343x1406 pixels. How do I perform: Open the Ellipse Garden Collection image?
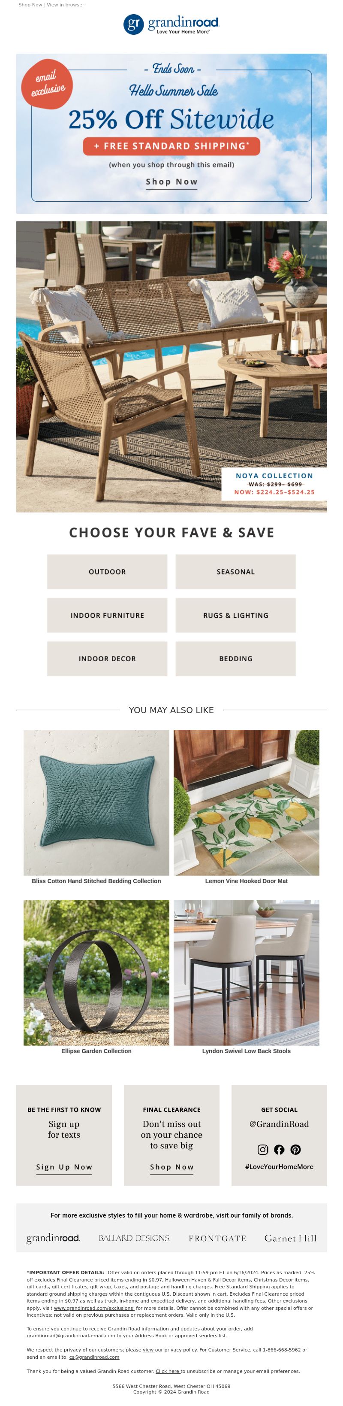click(96, 972)
